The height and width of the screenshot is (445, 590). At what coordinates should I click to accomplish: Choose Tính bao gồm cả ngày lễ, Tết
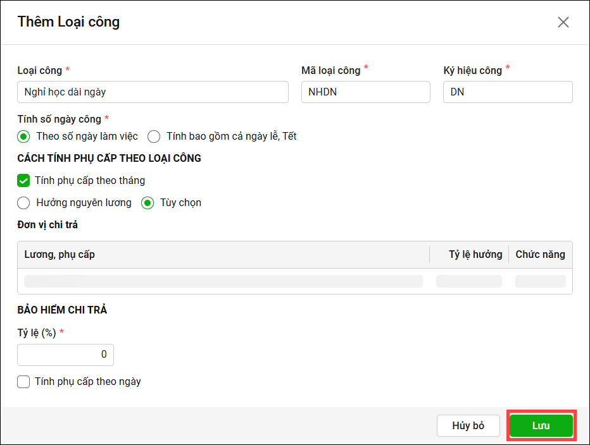click(154, 136)
